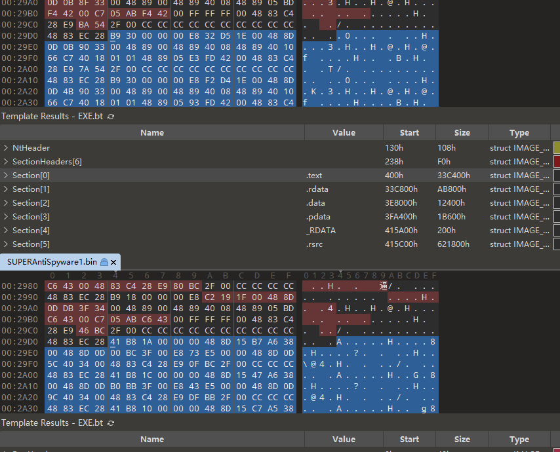Select the 33C800h start offset cell

(x=401, y=189)
